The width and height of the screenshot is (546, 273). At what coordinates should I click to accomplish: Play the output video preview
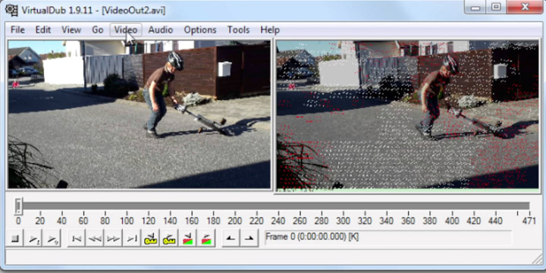click(x=52, y=238)
